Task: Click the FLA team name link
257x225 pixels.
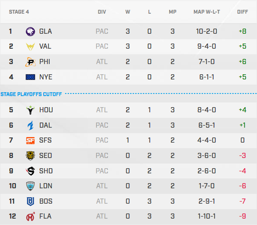Action: pyautogui.click(x=45, y=216)
